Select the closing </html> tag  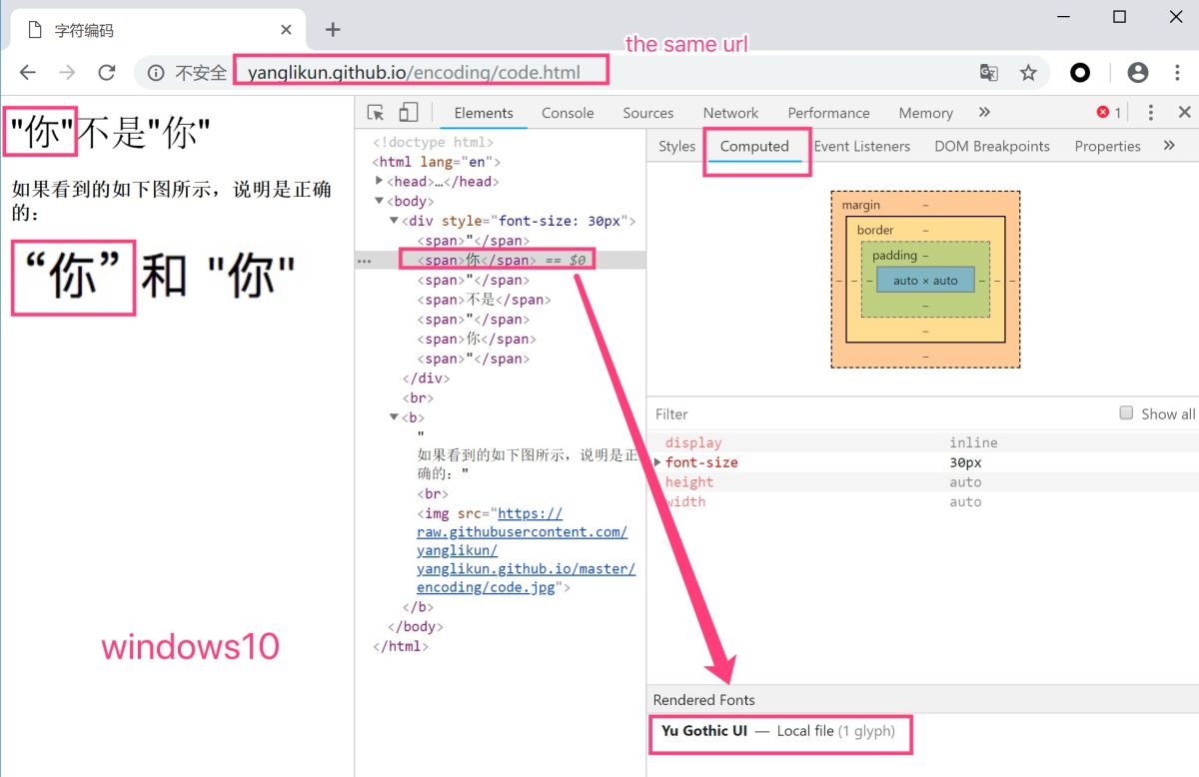pos(401,646)
